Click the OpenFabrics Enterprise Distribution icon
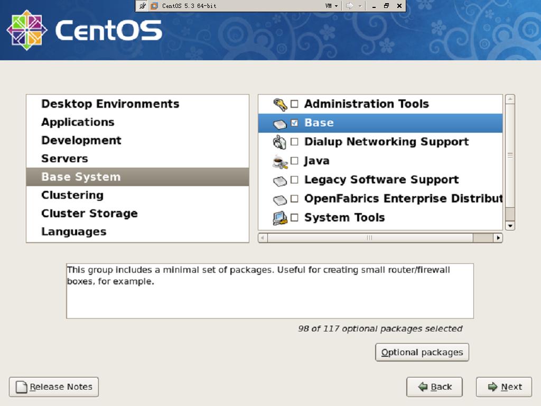The image size is (541, 406). click(280, 199)
